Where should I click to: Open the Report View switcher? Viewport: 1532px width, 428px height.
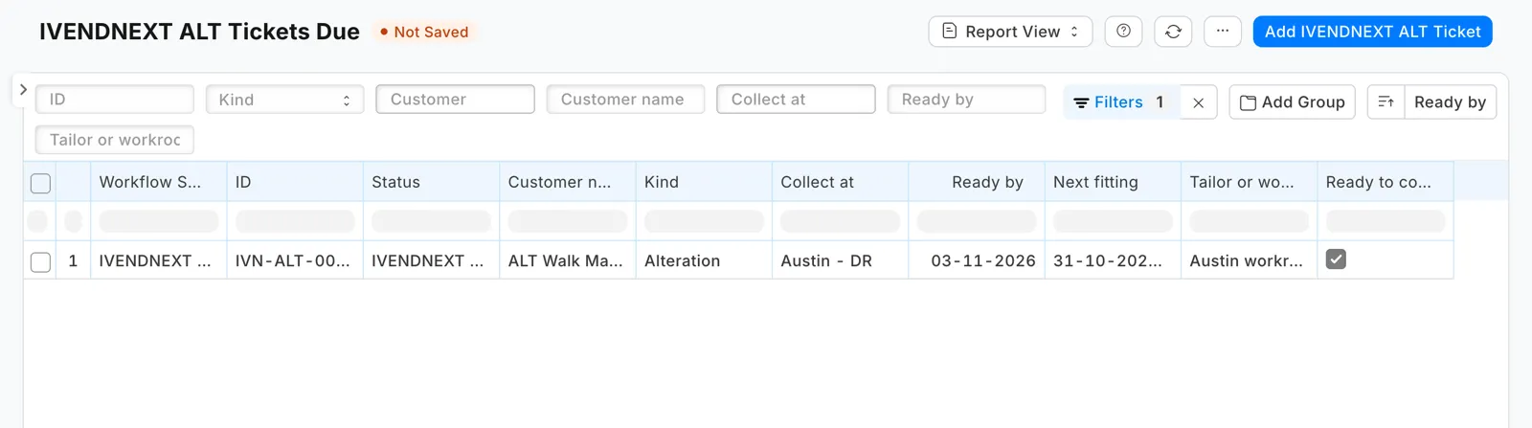coord(1010,32)
